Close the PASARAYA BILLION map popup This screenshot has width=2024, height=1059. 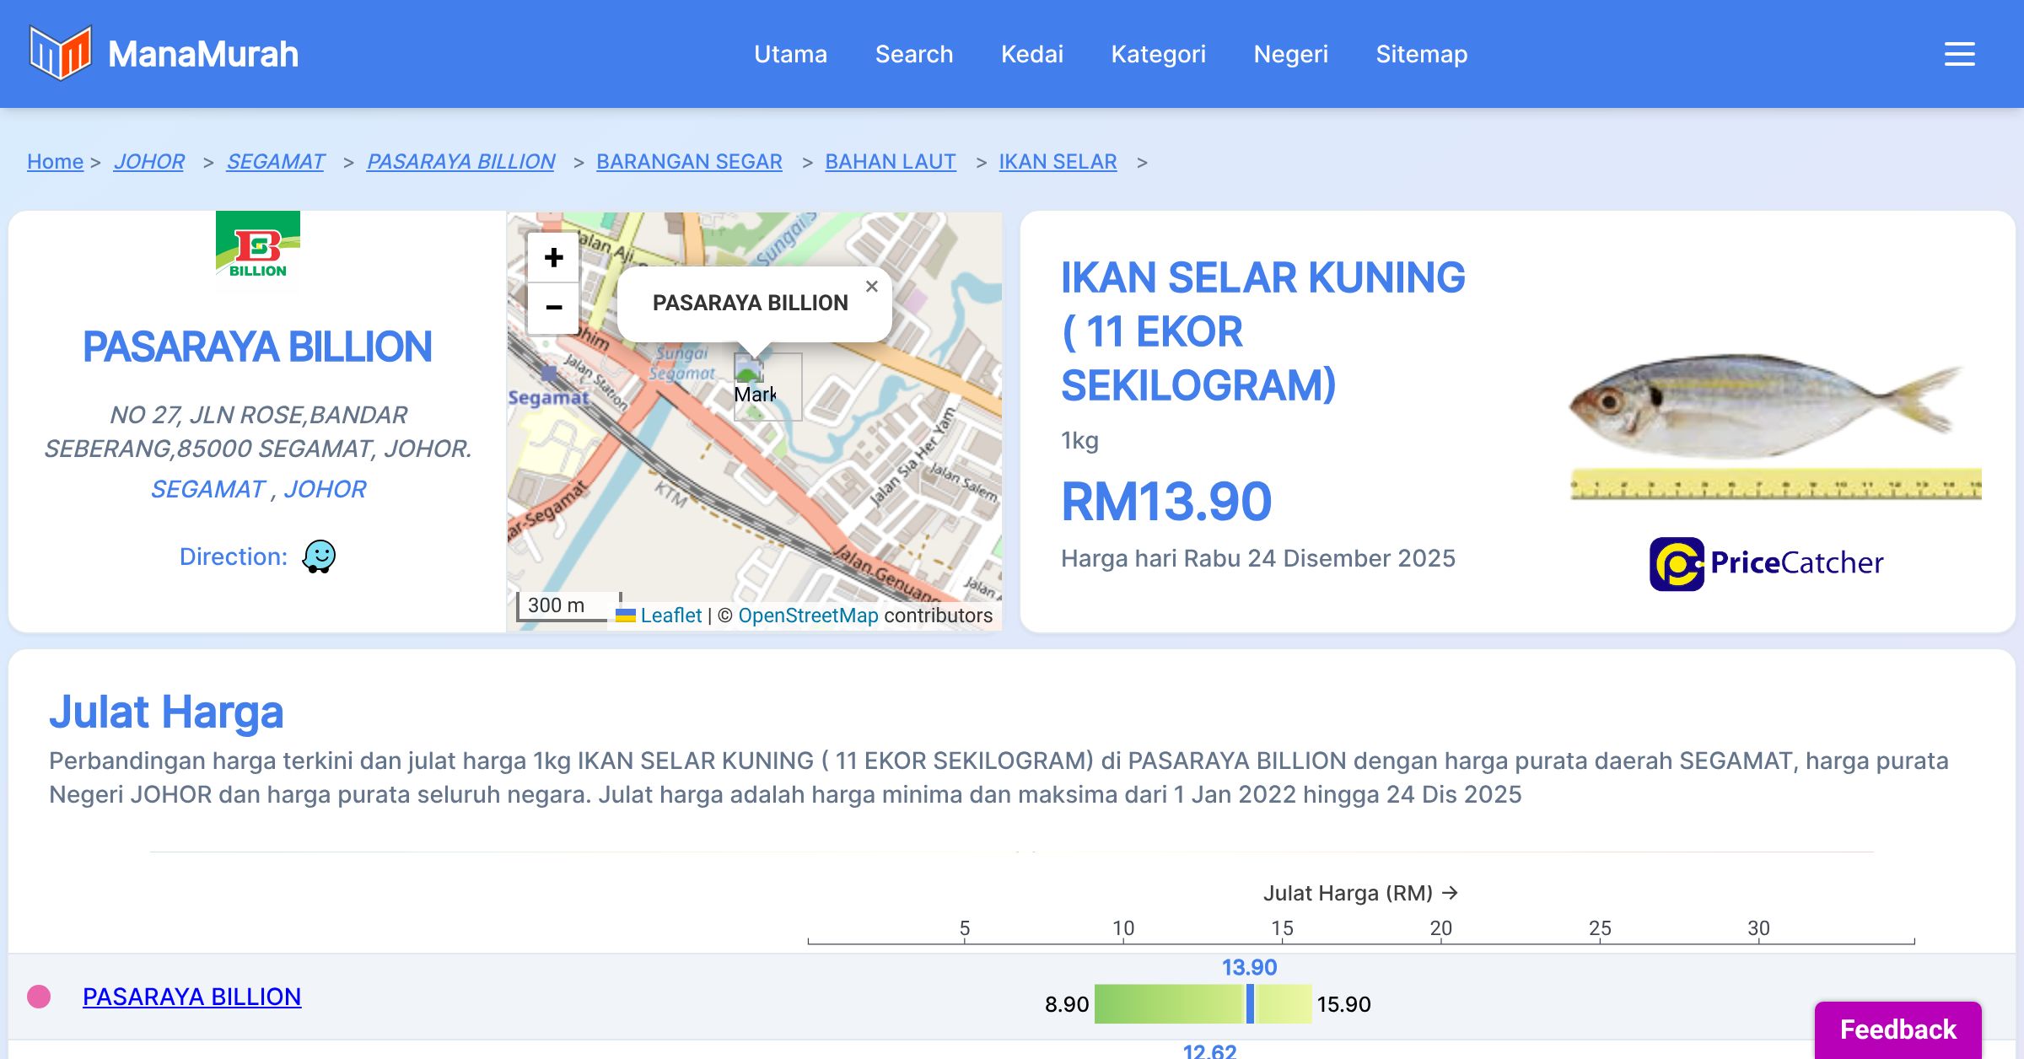click(x=871, y=287)
